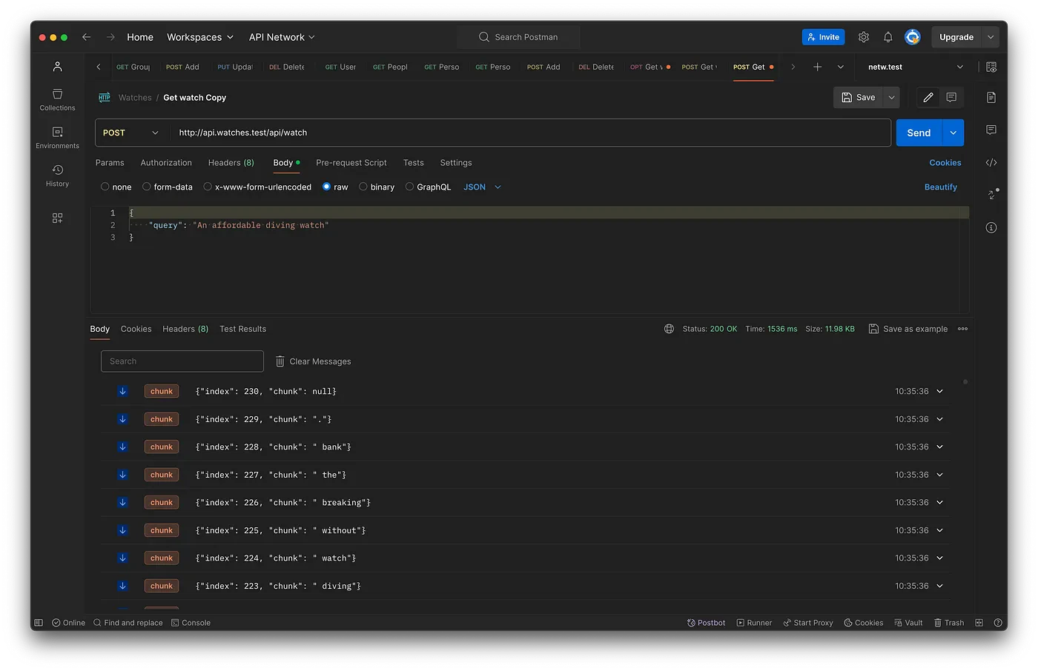The height and width of the screenshot is (671, 1038).
Task: Send the watch query request
Action: coord(918,132)
